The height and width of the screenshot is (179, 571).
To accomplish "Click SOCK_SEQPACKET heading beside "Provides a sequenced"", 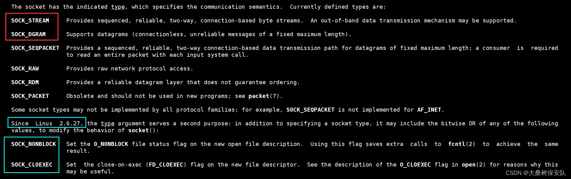I will coord(35,48).
